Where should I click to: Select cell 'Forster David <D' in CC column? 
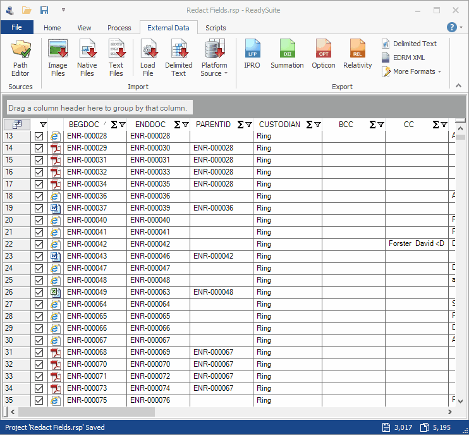tap(417, 244)
